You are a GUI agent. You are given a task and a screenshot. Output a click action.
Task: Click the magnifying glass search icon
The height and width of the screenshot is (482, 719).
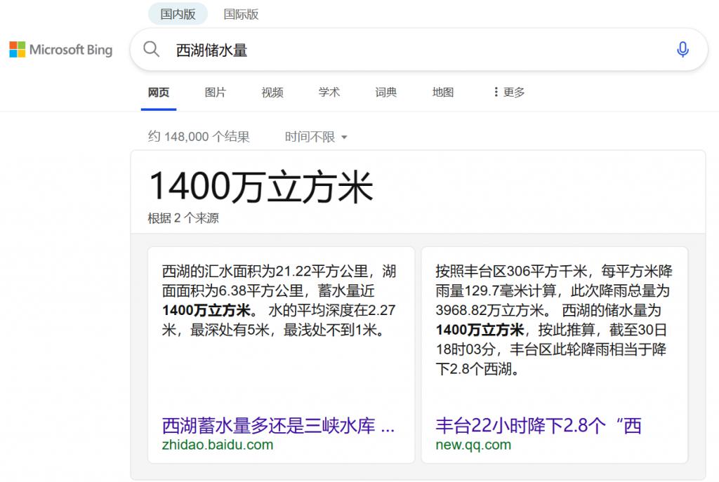[151, 49]
